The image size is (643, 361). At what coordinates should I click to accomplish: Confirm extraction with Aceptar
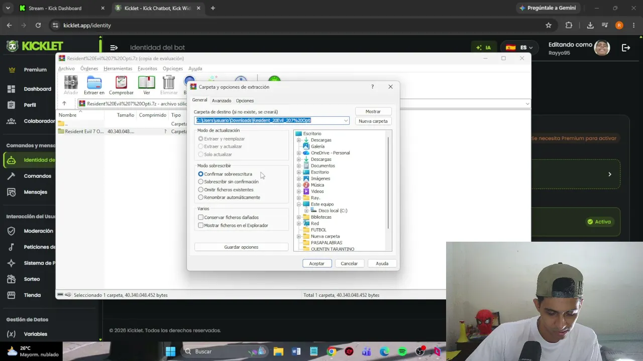pos(316,263)
